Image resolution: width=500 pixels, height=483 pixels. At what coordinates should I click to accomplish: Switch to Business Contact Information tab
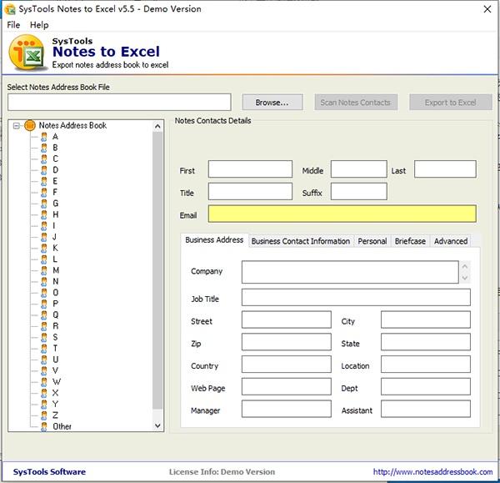[300, 241]
